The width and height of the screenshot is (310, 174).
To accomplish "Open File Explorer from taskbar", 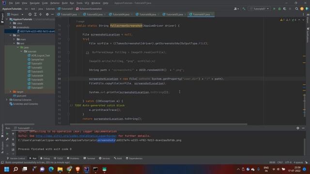I will 60,169.
